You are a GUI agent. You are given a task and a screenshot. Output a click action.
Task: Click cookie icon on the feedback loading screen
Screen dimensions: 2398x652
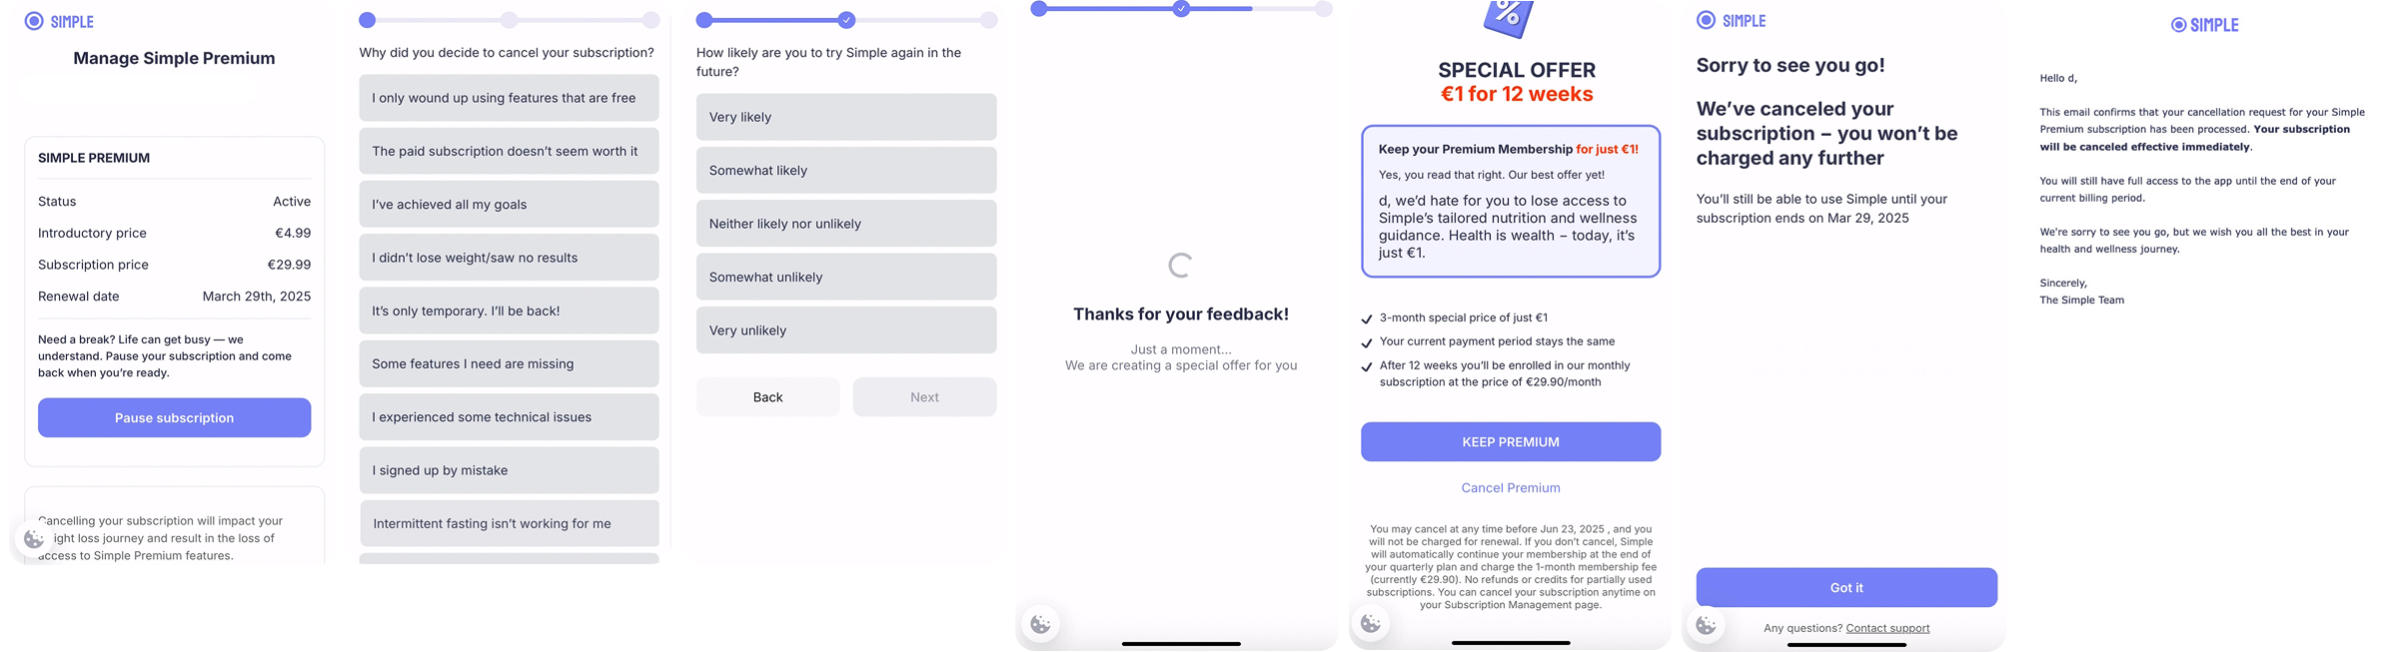tap(1040, 624)
